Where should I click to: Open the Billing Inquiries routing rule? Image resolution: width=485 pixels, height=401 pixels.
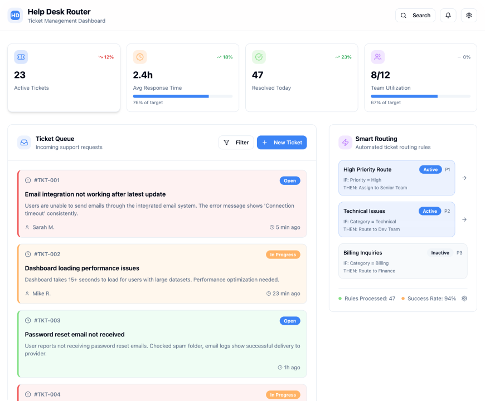pos(402,261)
